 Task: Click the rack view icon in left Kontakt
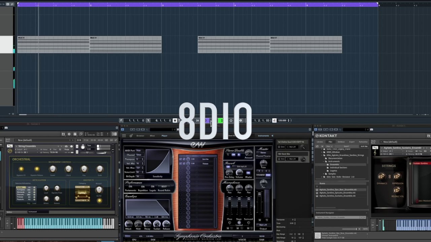75,134
